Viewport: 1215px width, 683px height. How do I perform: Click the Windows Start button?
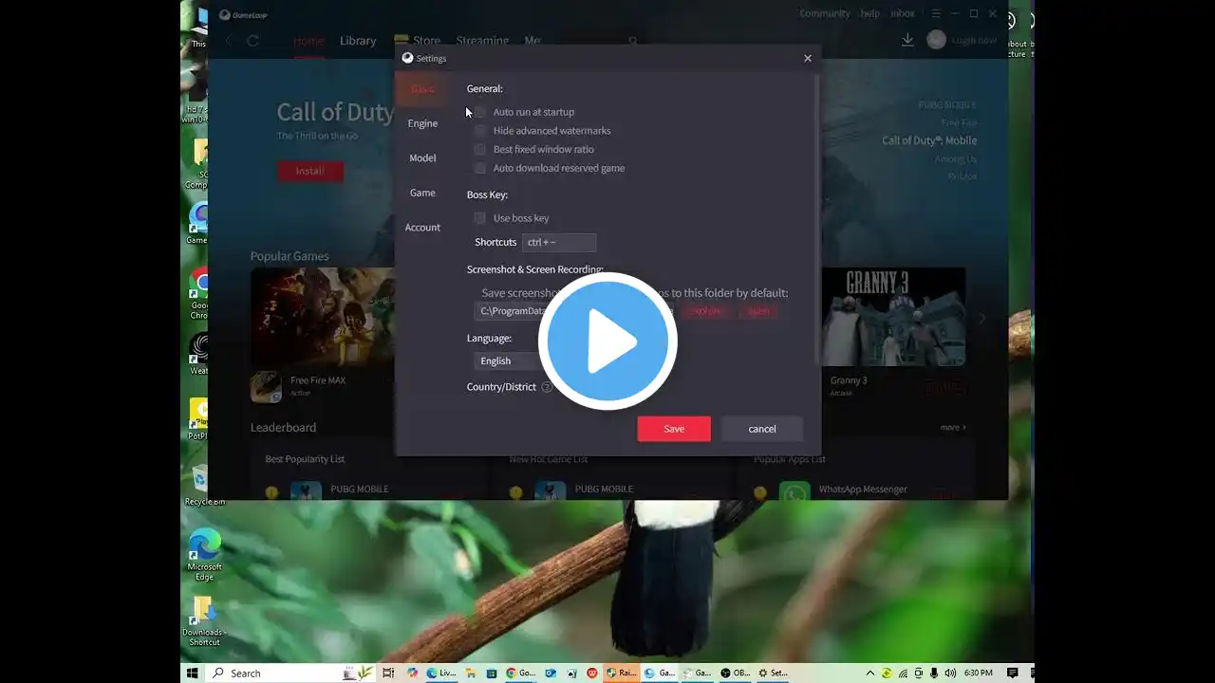tap(193, 673)
